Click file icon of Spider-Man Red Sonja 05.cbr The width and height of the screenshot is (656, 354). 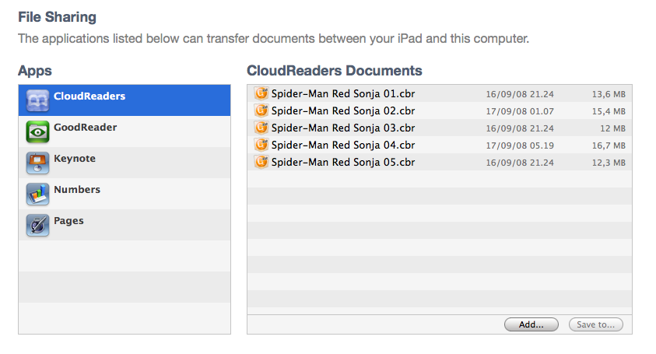pyautogui.click(x=261, y=162)
